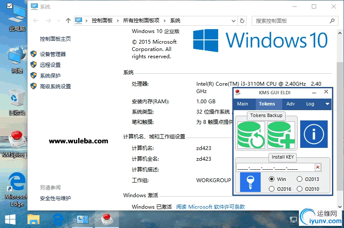Click the KMS GUI ELDI red button title icon
The height and width of the screenshot is (228, 344).
point(237,93)
